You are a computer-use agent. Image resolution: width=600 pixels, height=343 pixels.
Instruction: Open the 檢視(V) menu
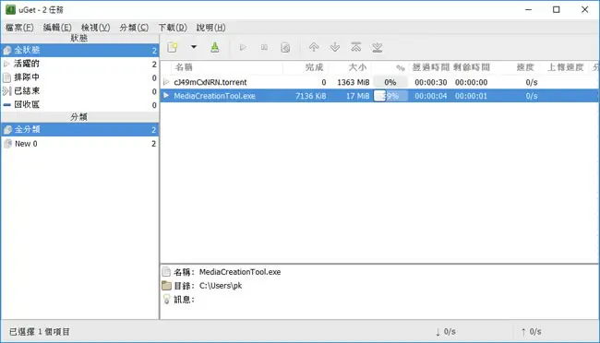pyautogui.click(x=96, y=28)
